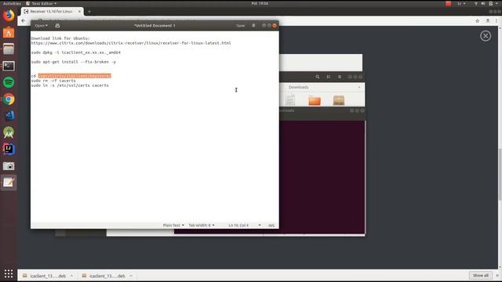
Task: Save the Untitled Document
Action: coord(241,26)
